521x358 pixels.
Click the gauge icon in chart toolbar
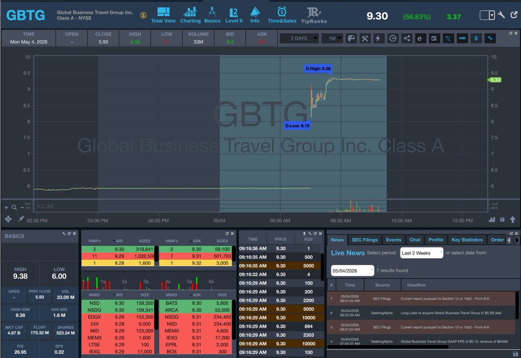click(x=392, y=38)
